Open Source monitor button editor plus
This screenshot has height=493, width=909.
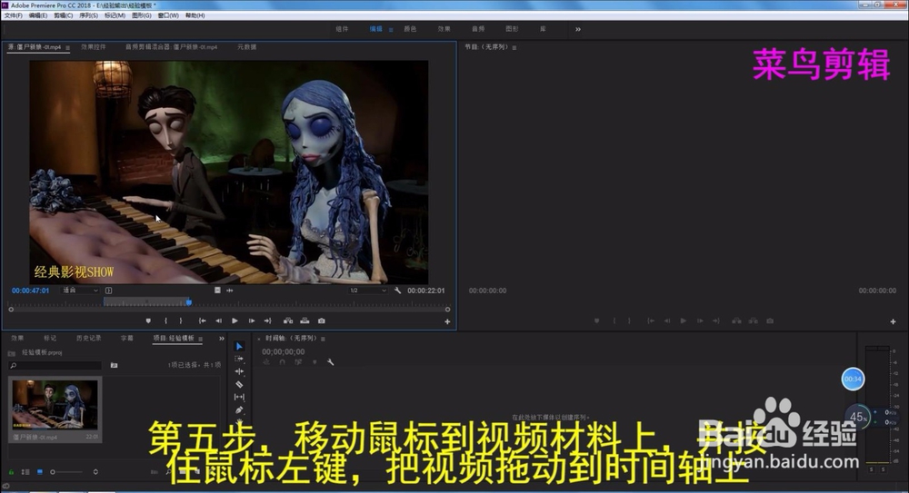pyautogui.click(x=447, y=321)
